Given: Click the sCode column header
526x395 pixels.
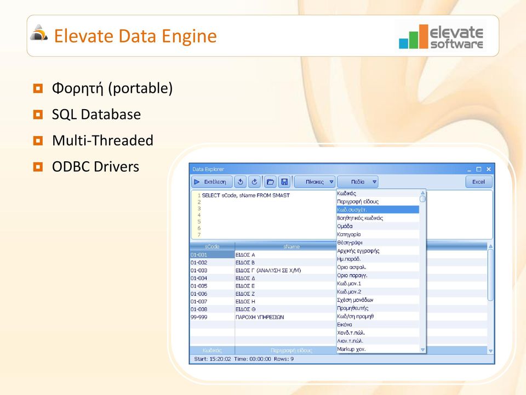Looking at the screenshot, I should pos(212,246).
